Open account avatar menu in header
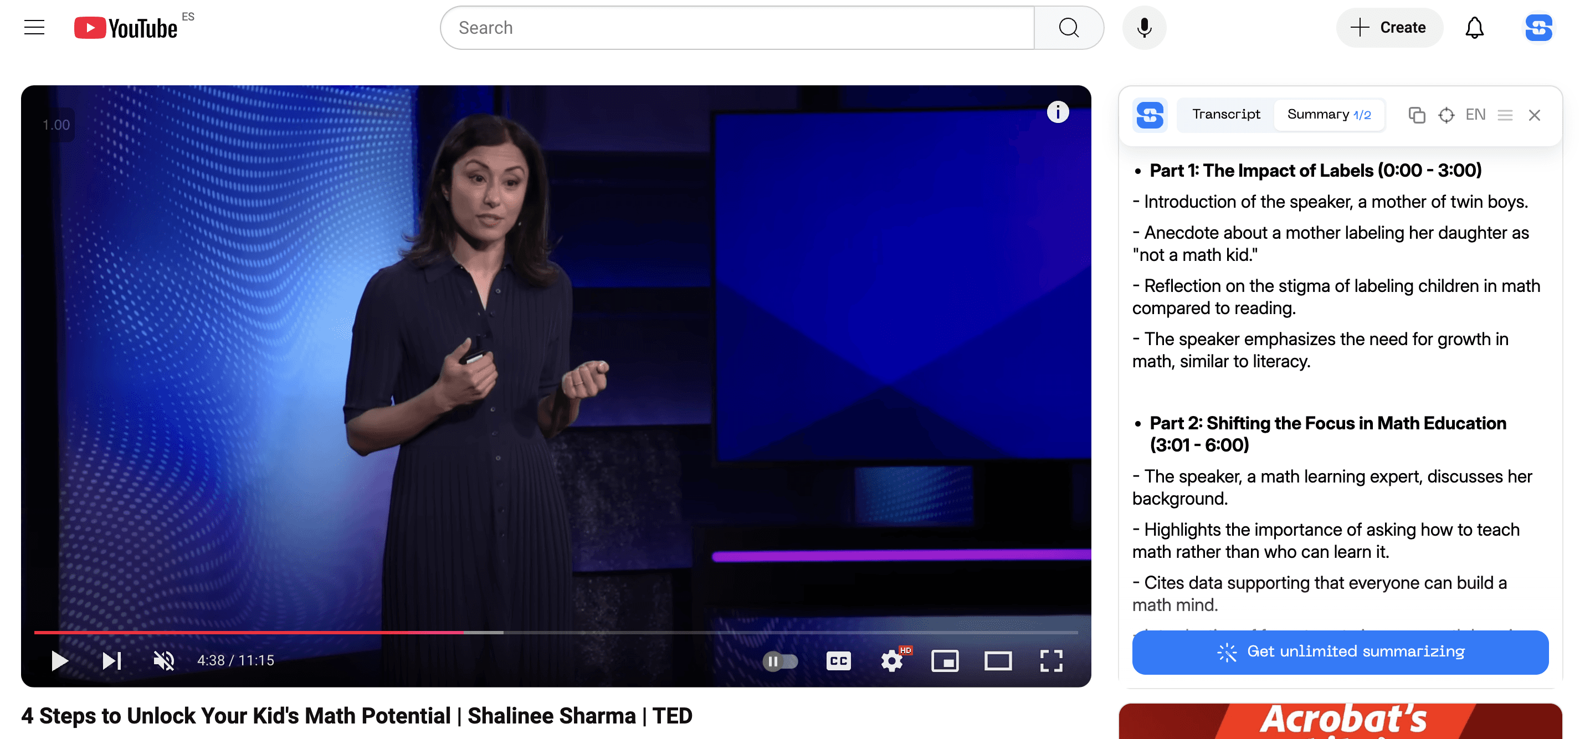The height and width of the screenshot is (739, 1590). click(x=1538, y=28)
